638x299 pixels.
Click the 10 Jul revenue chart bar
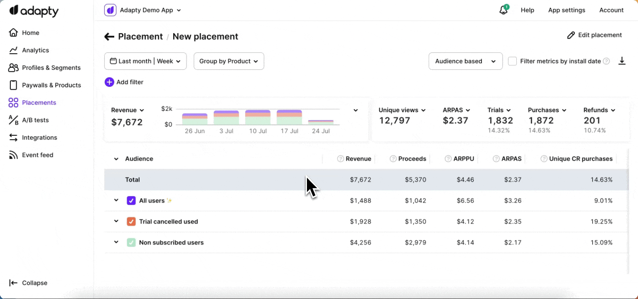click(x=258, y=118)
